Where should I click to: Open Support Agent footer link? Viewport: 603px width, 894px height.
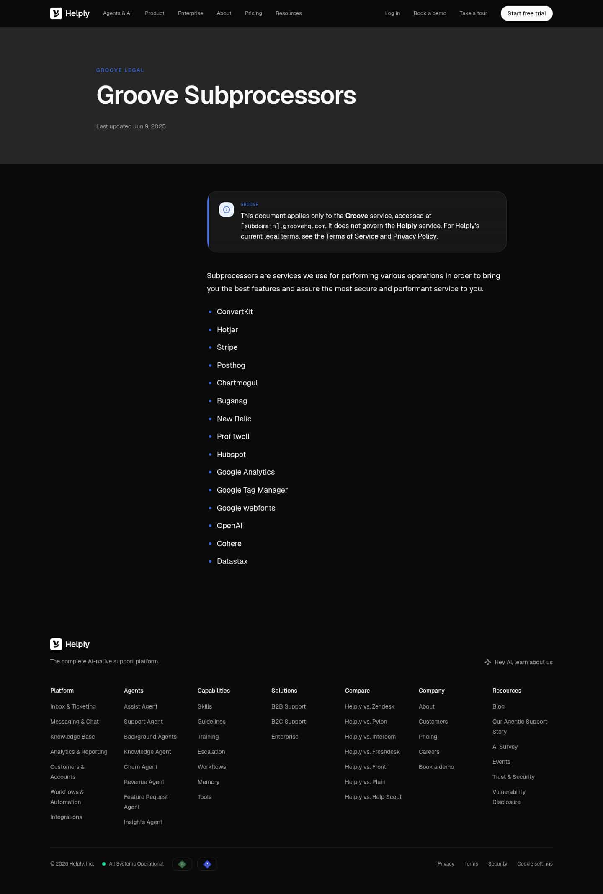[x=143, y=722]
